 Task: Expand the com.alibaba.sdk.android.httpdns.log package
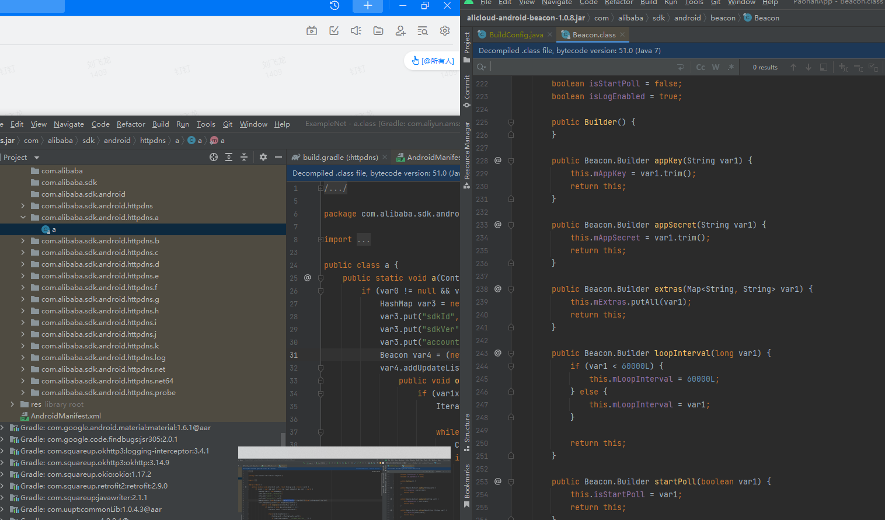tap(23, 357)
